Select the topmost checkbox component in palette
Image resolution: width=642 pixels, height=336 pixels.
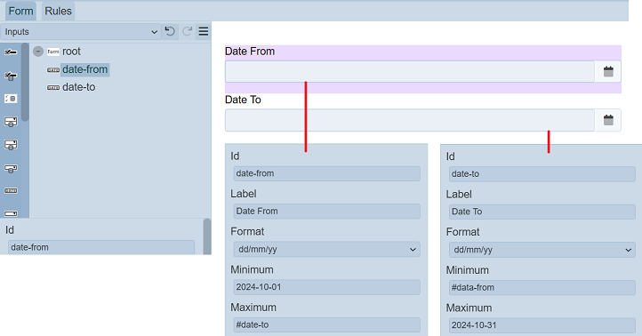pos(11,52)
